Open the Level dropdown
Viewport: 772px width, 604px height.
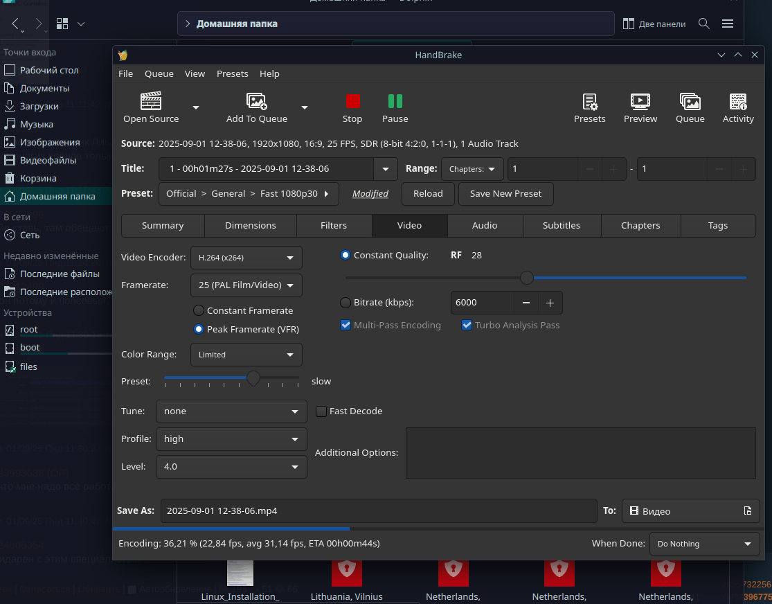click(231, 467)
